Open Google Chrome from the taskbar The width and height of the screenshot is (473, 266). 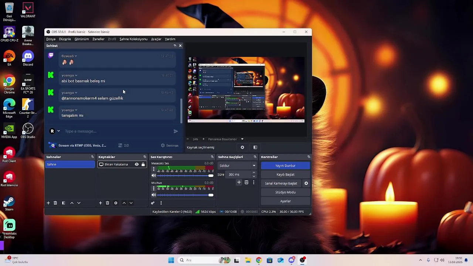[x=259, y=260]
